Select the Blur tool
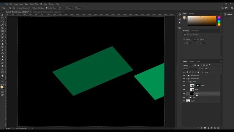This screenshot has height=132, width=234. coord(3,56)
